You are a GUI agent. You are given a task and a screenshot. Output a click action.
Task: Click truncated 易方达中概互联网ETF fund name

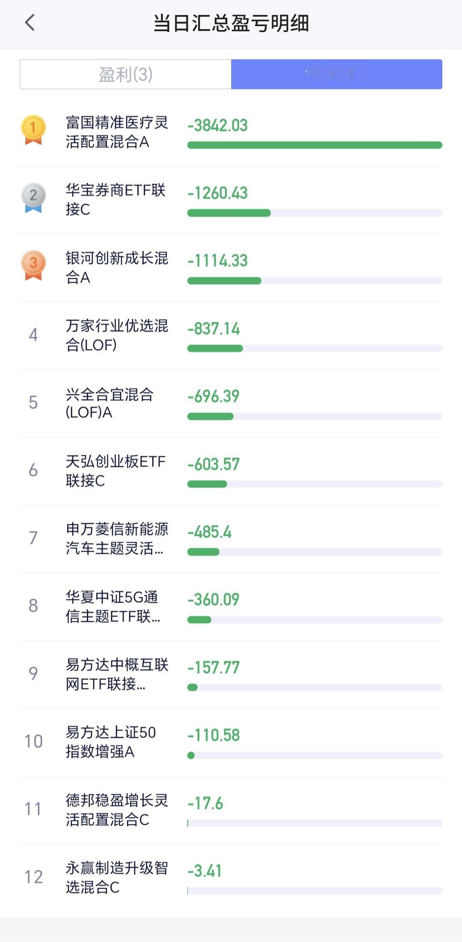[x=117, y=674]
